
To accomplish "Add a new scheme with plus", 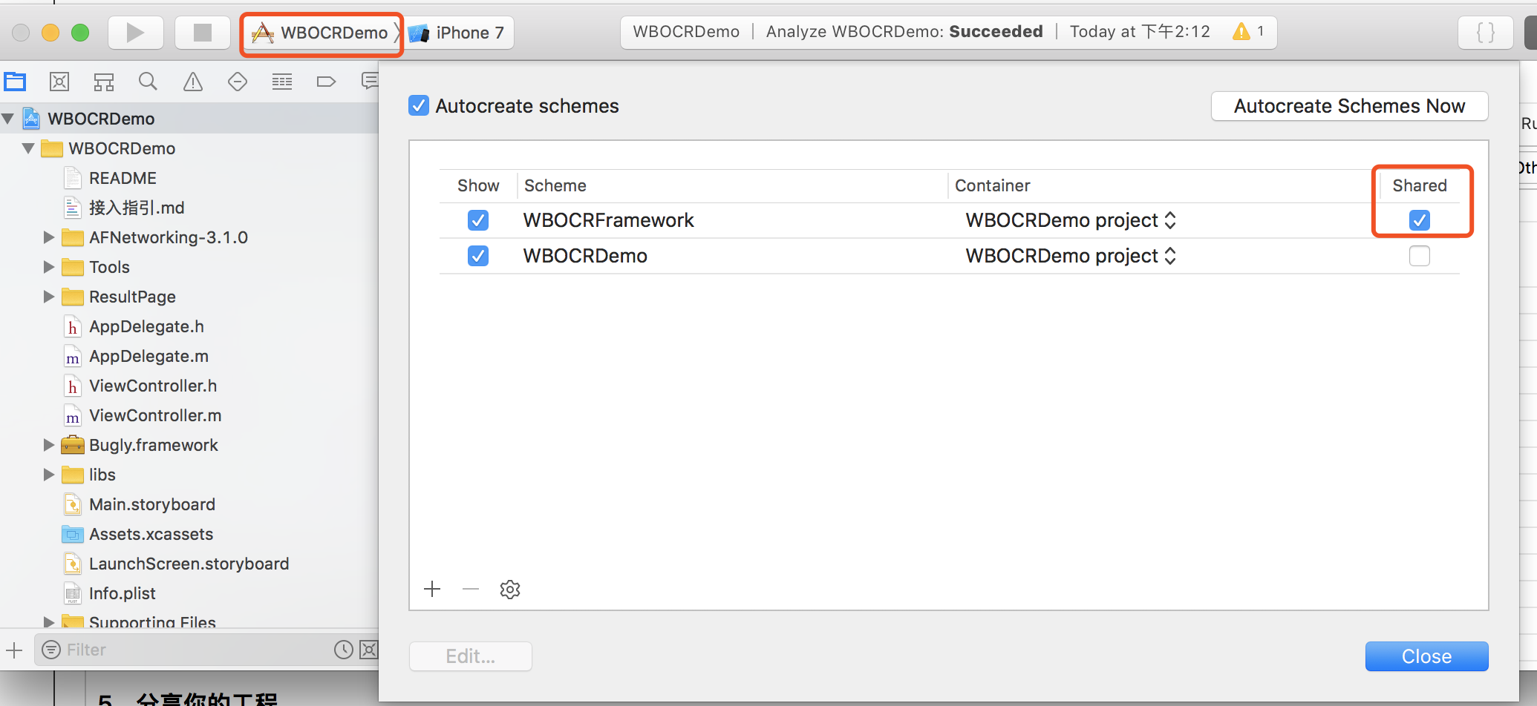I will click(x=432, y=590).
